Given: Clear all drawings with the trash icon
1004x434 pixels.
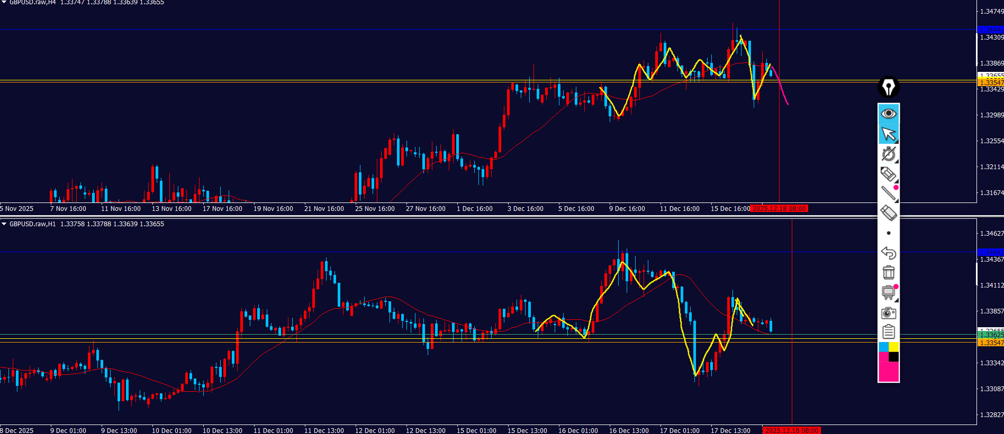Looking at the screenshot, I should click(x=889, y=272).
